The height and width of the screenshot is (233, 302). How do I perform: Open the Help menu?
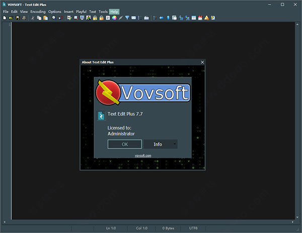coord(114,12)
